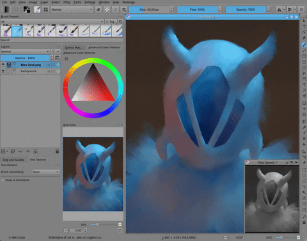307x241 pixels.
Task: Select the Text tool in toolbox
Action: tap(304, 26)
